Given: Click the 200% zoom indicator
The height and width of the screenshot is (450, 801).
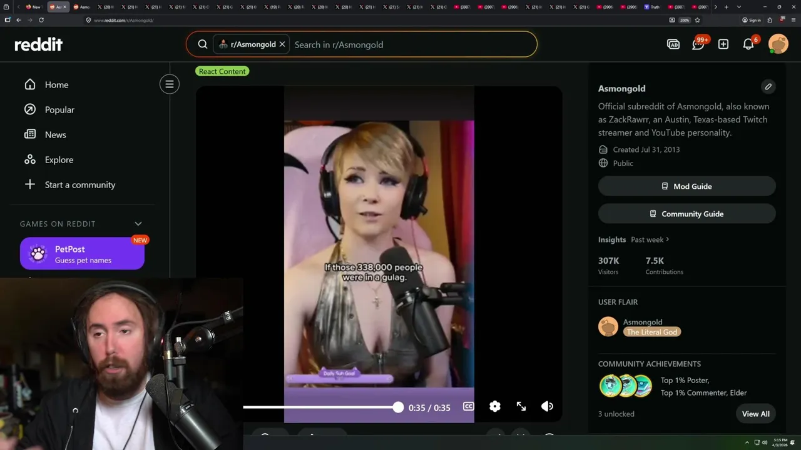Looking at the screenshot, I should pyautogui.click(x=685, y=20).
